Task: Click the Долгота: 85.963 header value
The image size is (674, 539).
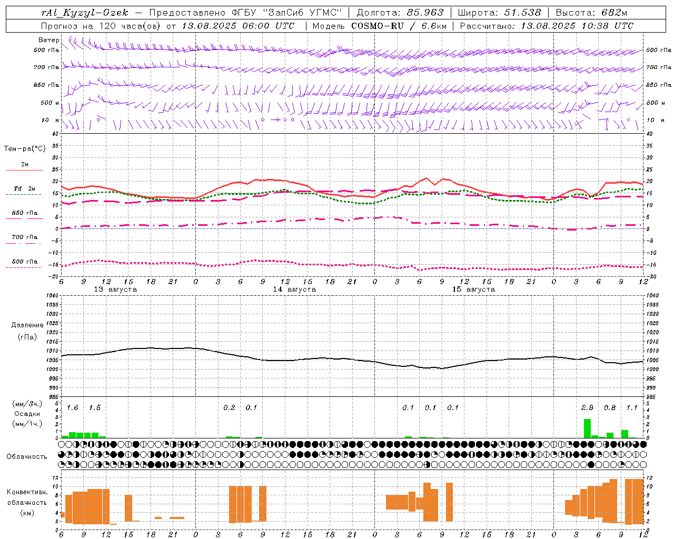Action: (400, 13)
